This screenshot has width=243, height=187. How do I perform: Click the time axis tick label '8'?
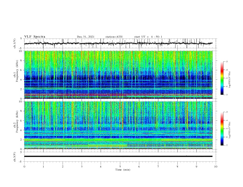coord(177,167)
